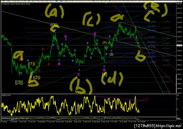Click the 16 Sep 01:00 time axis label
The width and height of the screenshot is (183, 129).
(x=87, y=122)
